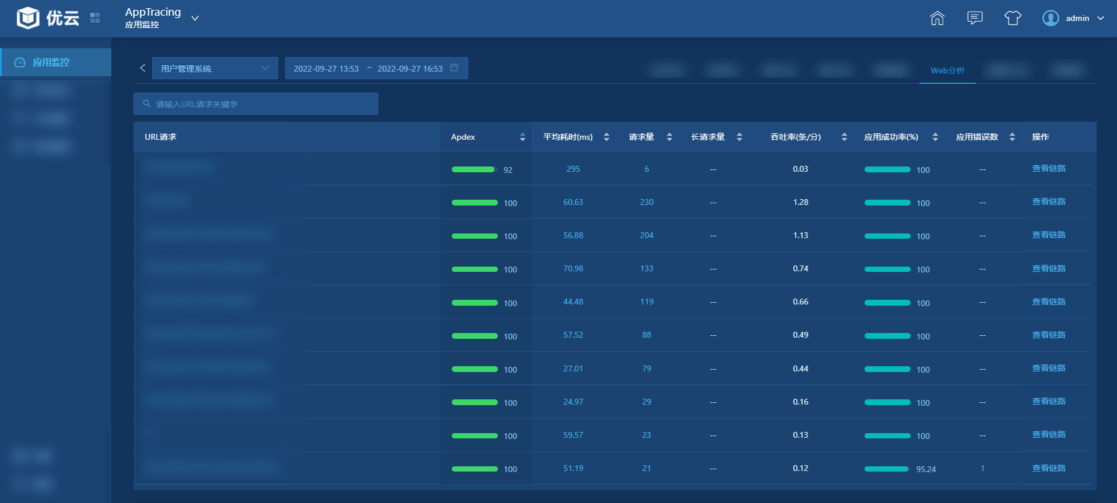Sort by 应用错误数 column arrows
Viewport: 1117px width, 503px height.
[1012, 137]
